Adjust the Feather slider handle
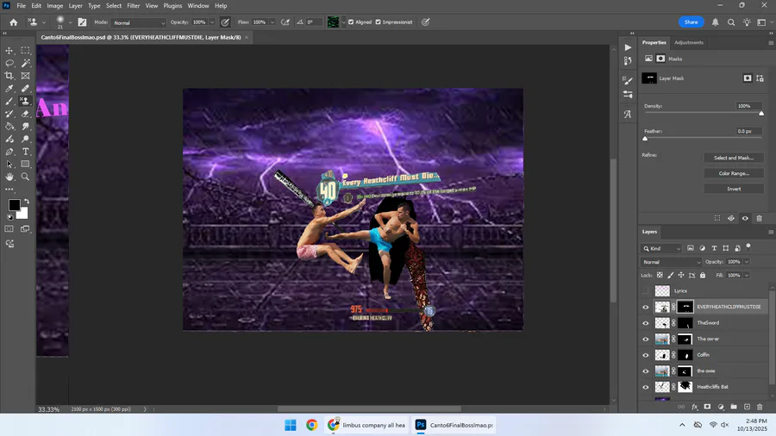The image size is (776, 436). coord(645,139)
